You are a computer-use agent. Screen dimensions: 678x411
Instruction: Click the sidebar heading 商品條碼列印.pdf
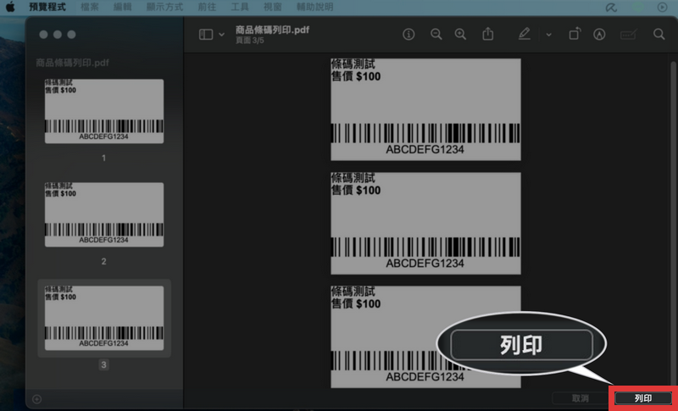pyautogui.click(x=72, y=63)
